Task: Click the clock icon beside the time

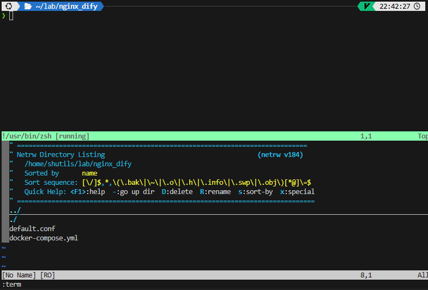Action: coord(417,6)
